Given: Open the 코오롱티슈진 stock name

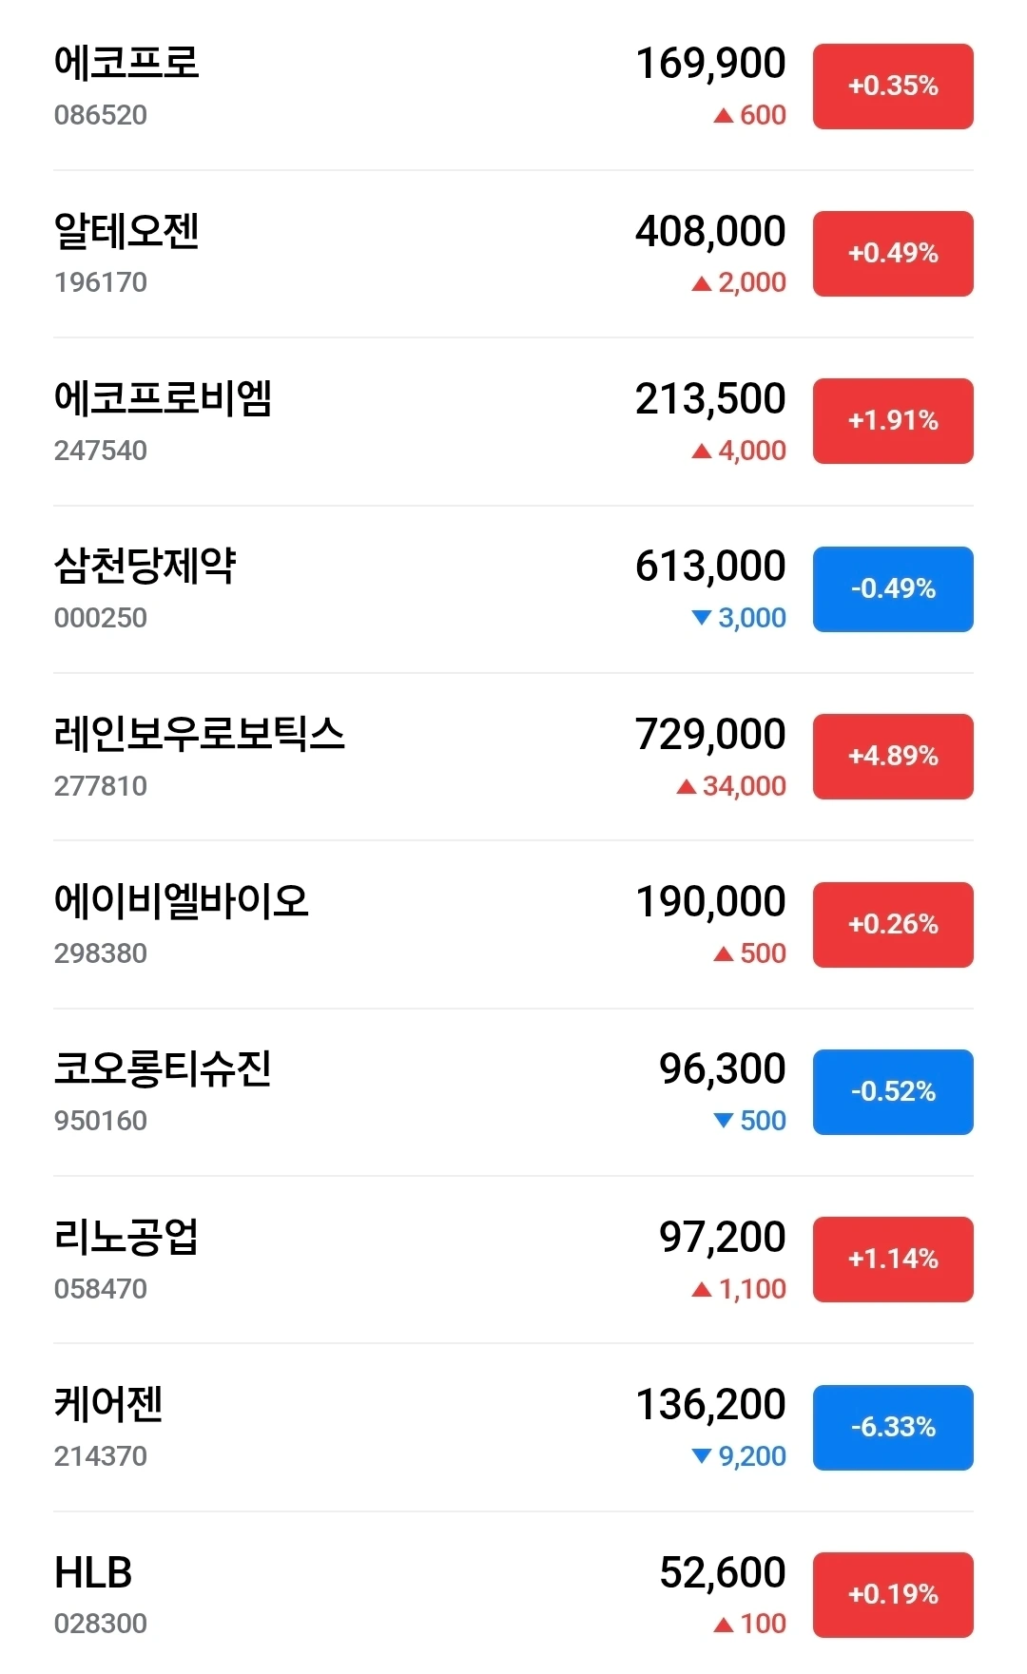Looking at the screenshot, I should tap(163, 1069).
